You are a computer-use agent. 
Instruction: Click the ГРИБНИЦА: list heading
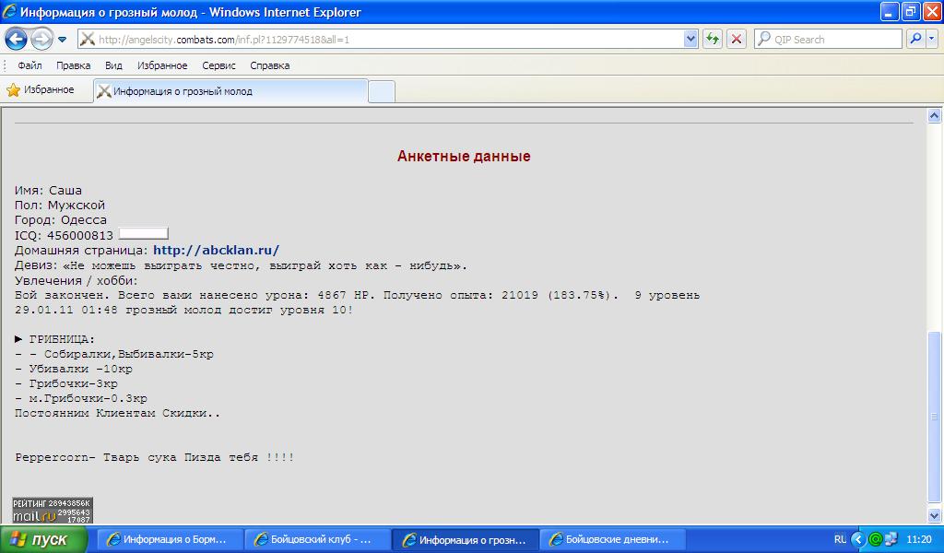62,339
